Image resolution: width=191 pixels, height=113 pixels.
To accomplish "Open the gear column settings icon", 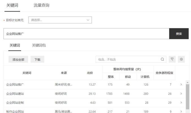I will (181, 59).
